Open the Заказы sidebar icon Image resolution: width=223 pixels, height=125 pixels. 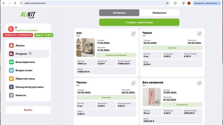11,45
